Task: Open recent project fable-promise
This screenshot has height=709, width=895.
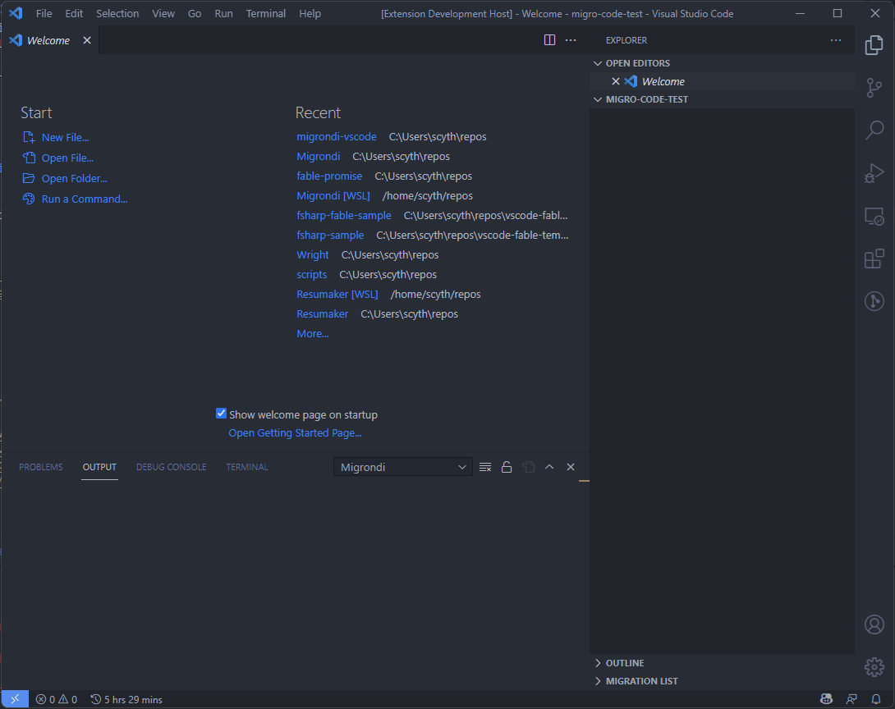Action: pyautogui.click(x=329, y=176)
